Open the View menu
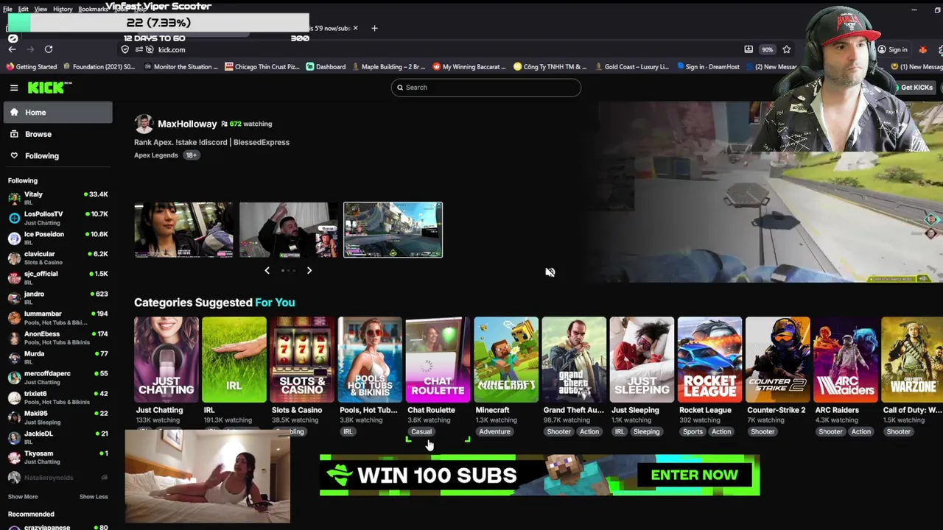Viewport: 943px width, 530px height. click(x=41, y=9)
